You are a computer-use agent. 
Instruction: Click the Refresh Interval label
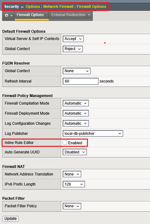pos(18,81)
